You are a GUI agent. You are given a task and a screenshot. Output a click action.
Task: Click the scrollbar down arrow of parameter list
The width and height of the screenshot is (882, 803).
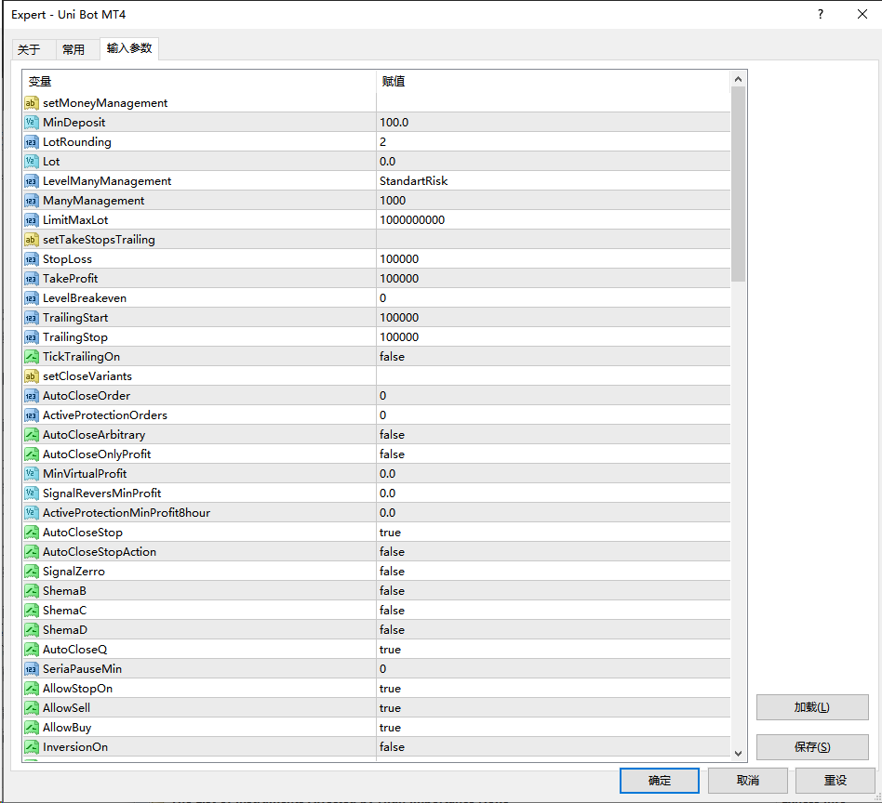pos(739,753)
